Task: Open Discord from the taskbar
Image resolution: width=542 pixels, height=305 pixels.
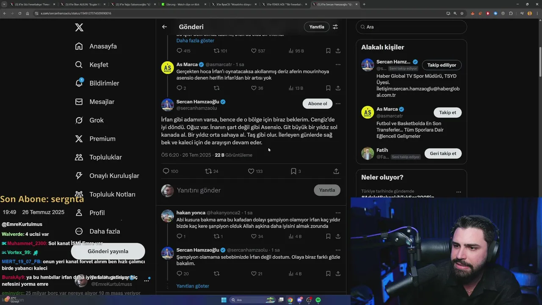Action: 299,300
